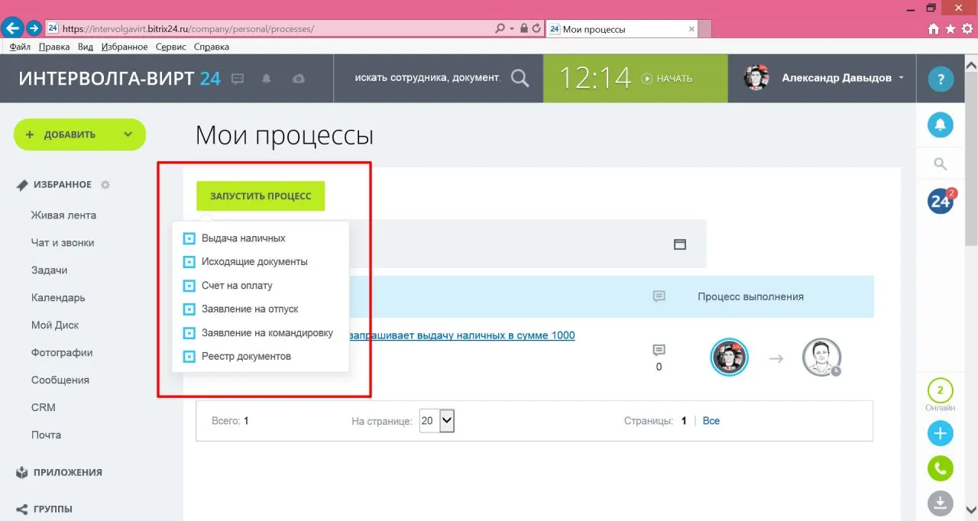Open the Bitrix24 messenger icon with badge
The image size is (978, 521).
941,201
